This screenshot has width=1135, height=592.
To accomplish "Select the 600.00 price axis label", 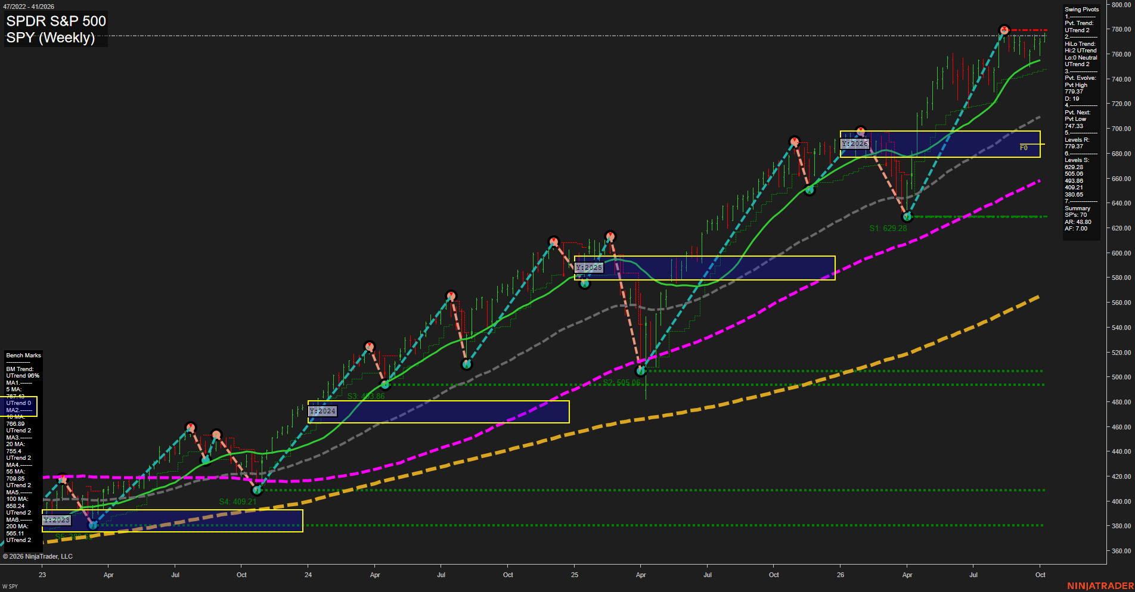I will point(1121,253).
